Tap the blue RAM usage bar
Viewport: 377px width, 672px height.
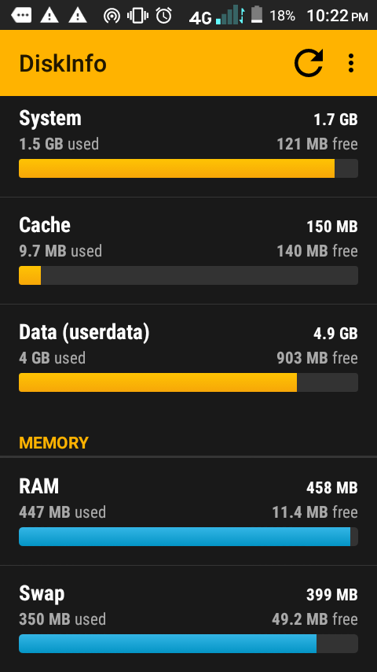point(188,537)
